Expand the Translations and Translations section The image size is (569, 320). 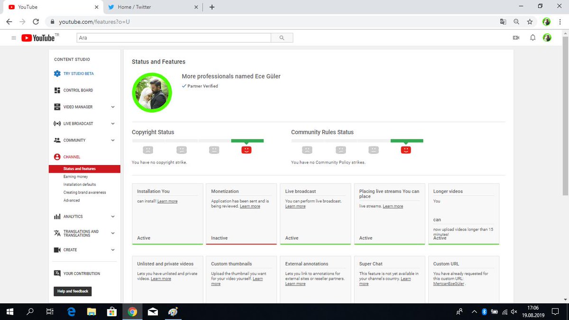113,233
